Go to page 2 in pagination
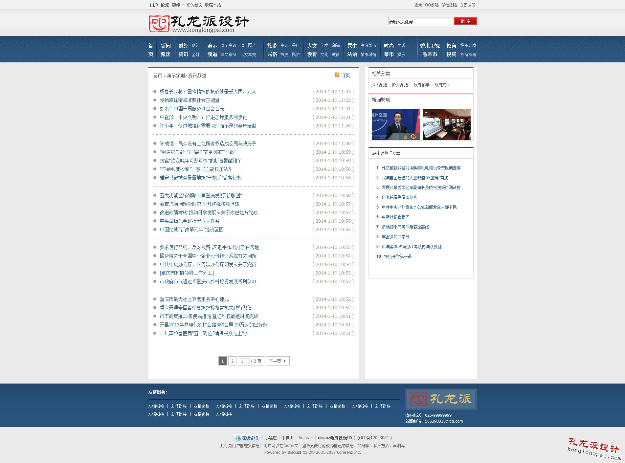 (x=232, y=361)
